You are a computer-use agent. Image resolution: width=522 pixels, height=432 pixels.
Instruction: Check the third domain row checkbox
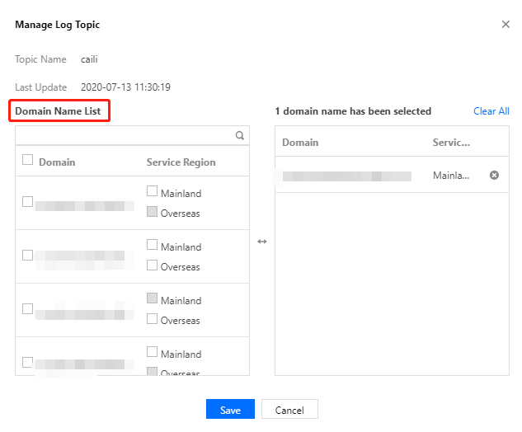(x=28, y=309)
